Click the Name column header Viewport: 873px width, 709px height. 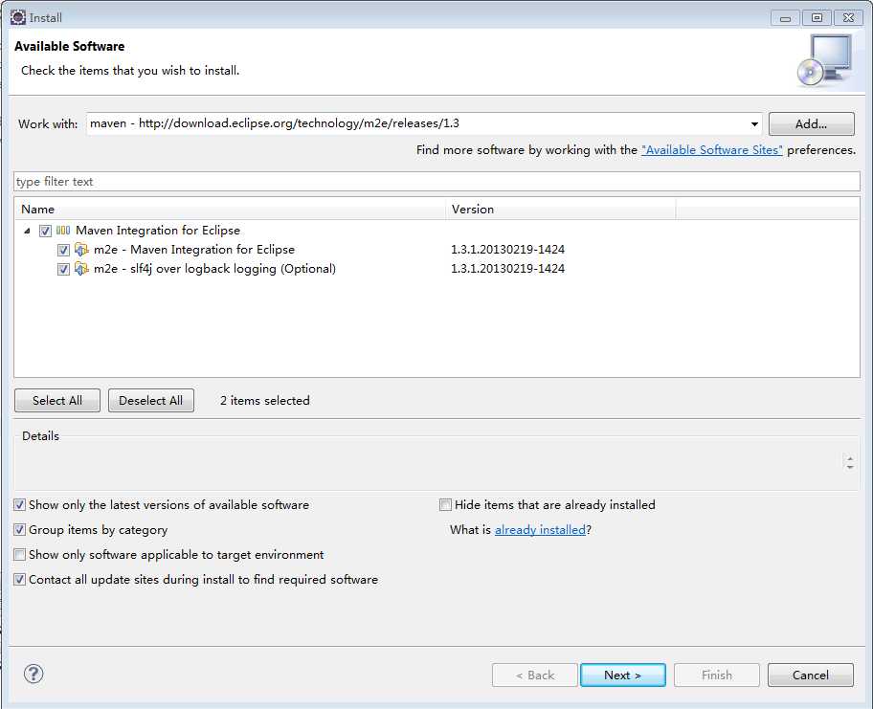click(x=230, y=210)
